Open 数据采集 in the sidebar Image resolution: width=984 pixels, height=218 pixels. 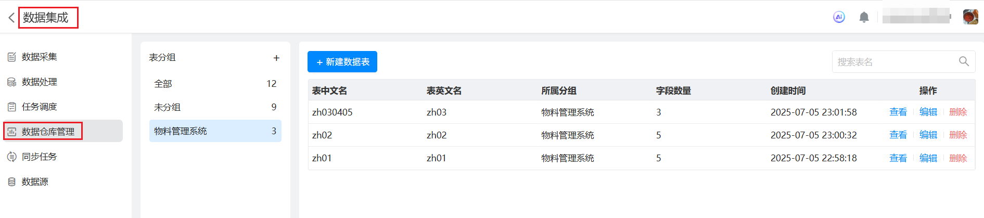point(39,57)
